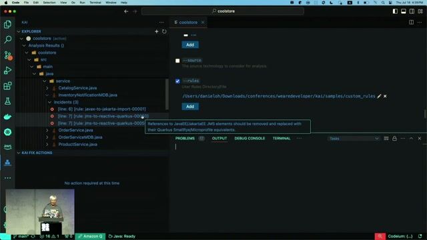Viewport: 427px width, 240px height.
Task: Uncheck the --rules checkbox
Action: [177, 81]
